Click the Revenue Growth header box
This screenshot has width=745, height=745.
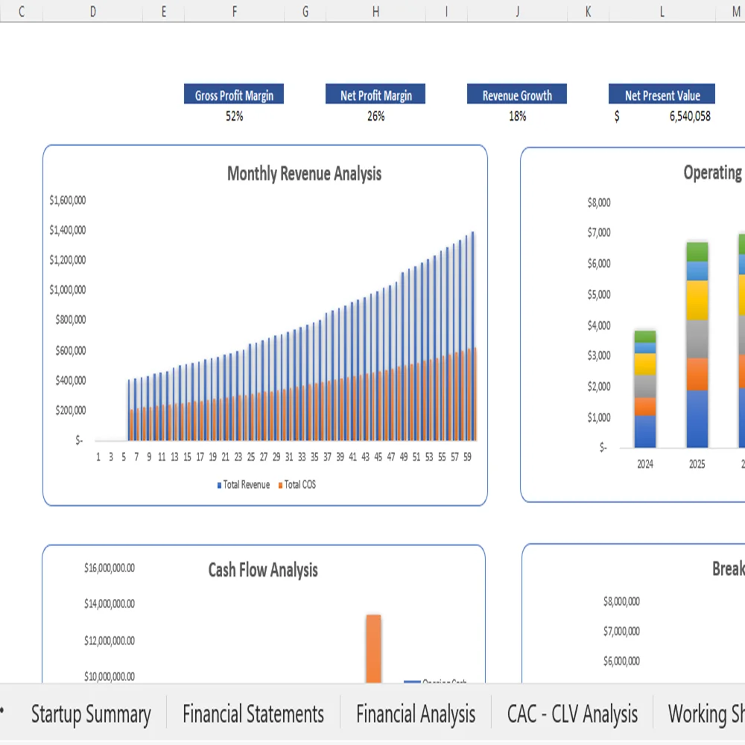pyautogui.click(x=516, y=95)
